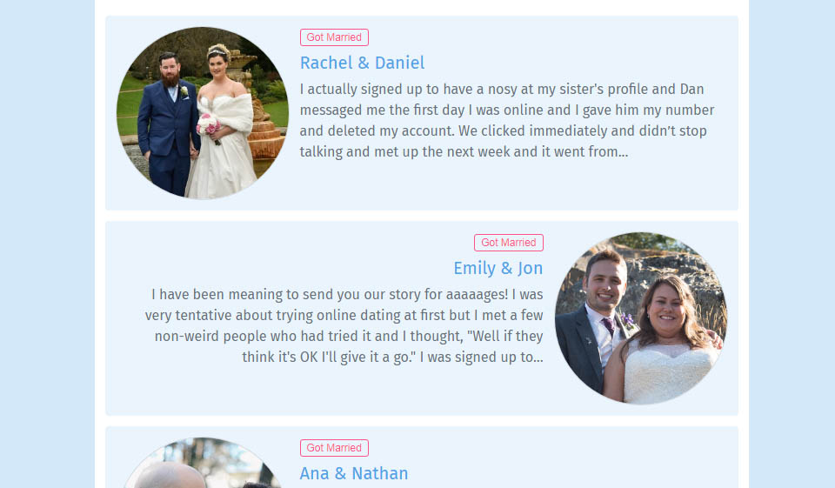Expand the ellipsis after 'it went from'
The image size is (835, 488).
point(623,152)
